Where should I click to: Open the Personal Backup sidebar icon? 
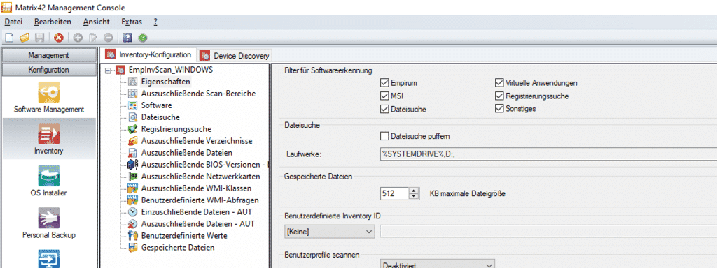[x=49, y=218]
